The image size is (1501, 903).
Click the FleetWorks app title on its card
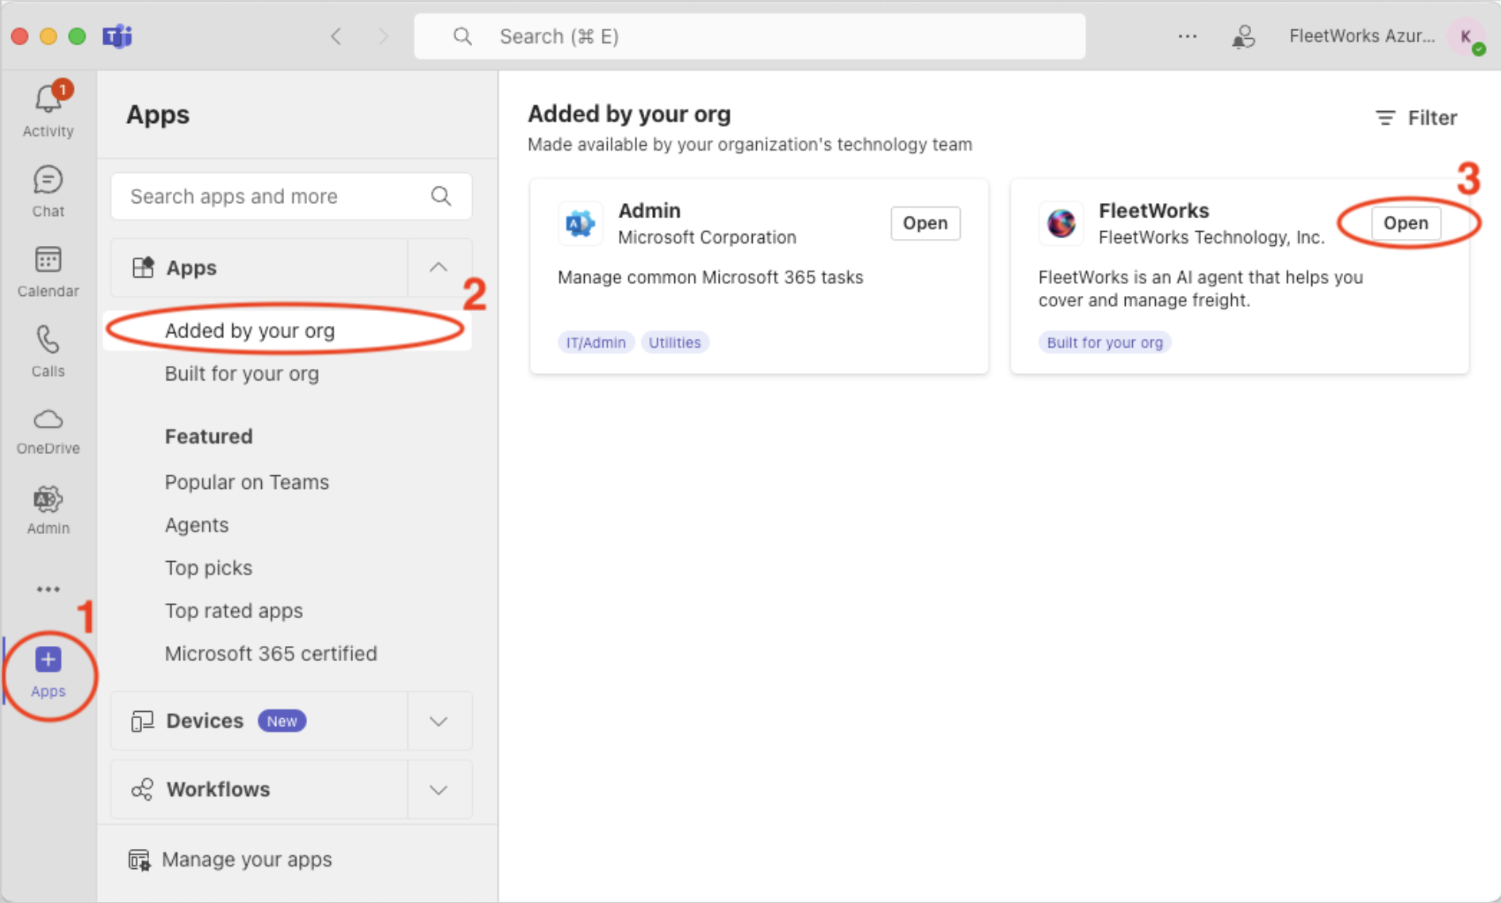pos(1154,210)
